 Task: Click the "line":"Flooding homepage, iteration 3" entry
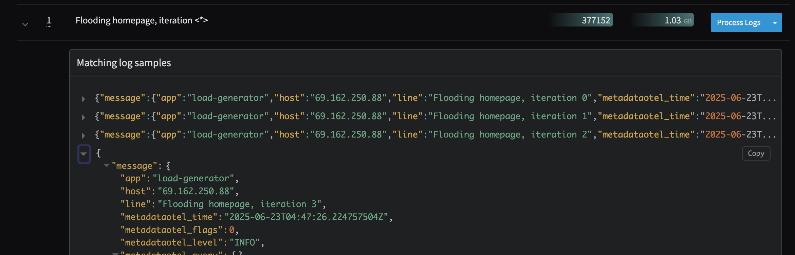(x=223, y=204)
